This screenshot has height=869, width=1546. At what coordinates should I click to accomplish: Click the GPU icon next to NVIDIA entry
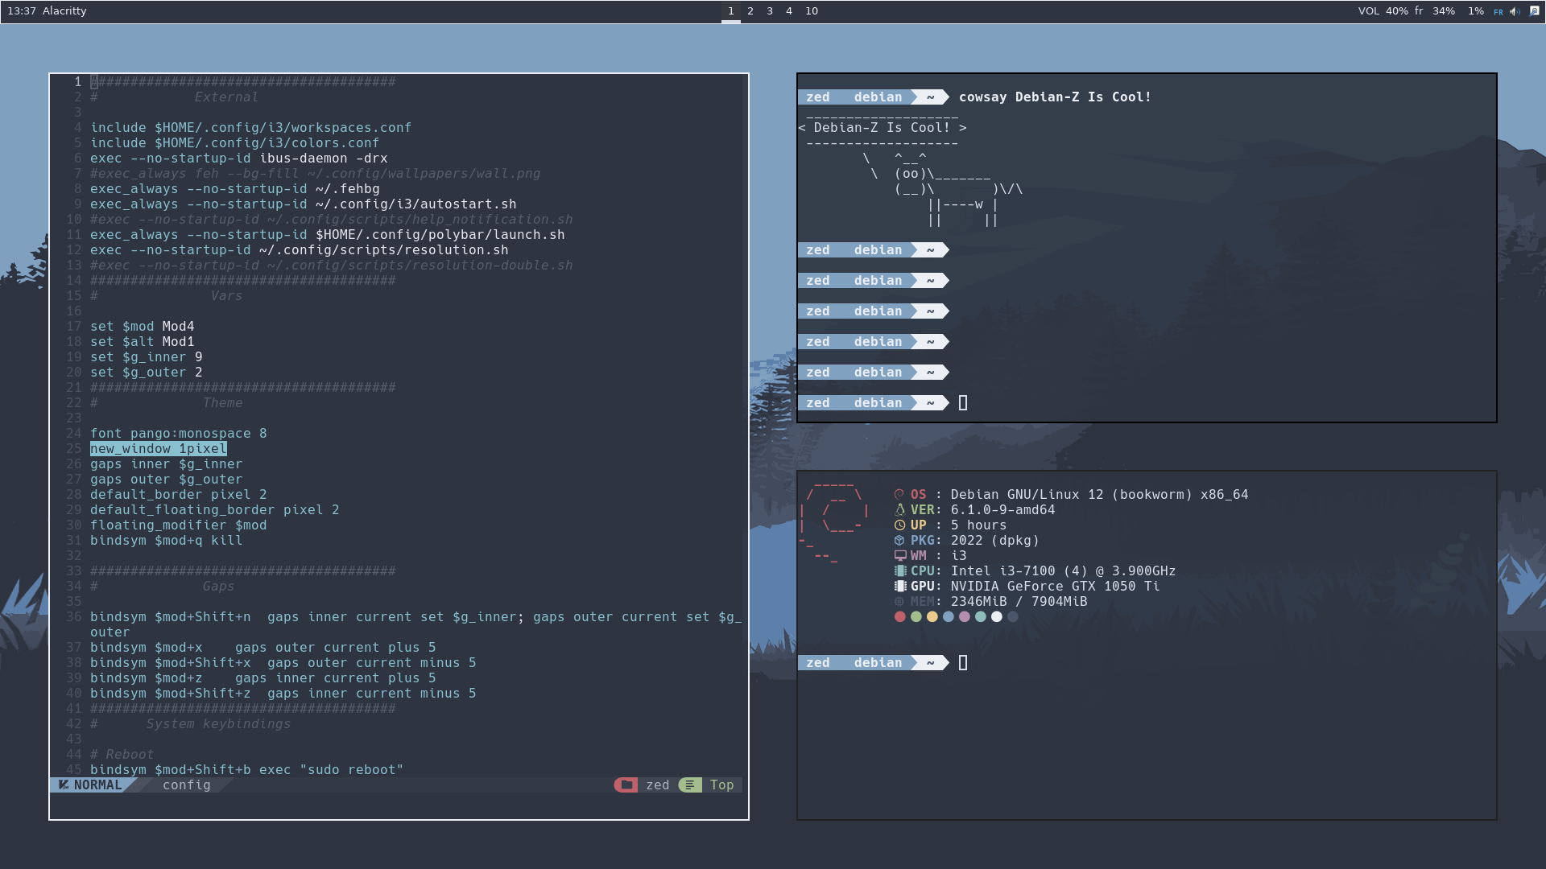pos(899,586)
